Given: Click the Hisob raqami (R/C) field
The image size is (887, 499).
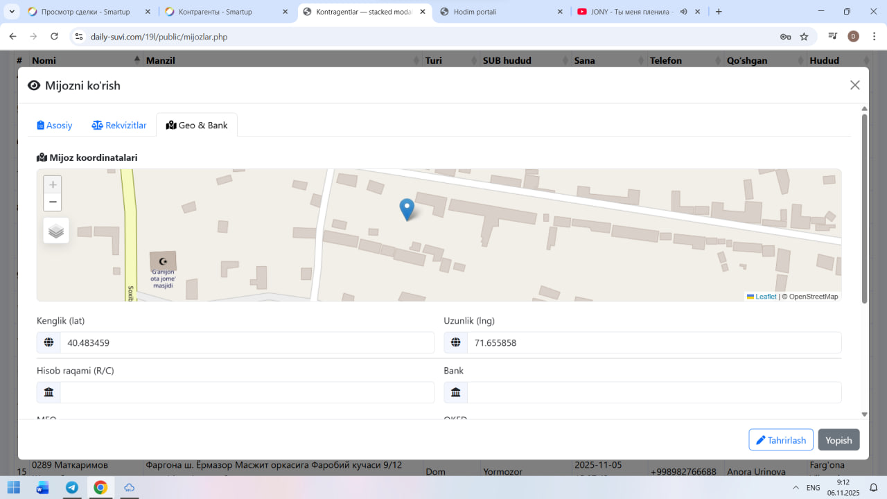Looking at the screenshot, I should click(246, 392).
